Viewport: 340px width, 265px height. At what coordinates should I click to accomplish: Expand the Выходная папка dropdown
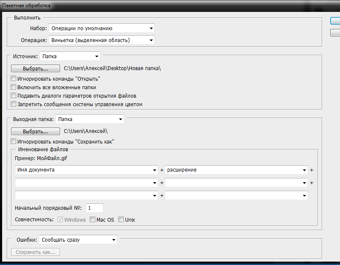[x=89, y=119]
